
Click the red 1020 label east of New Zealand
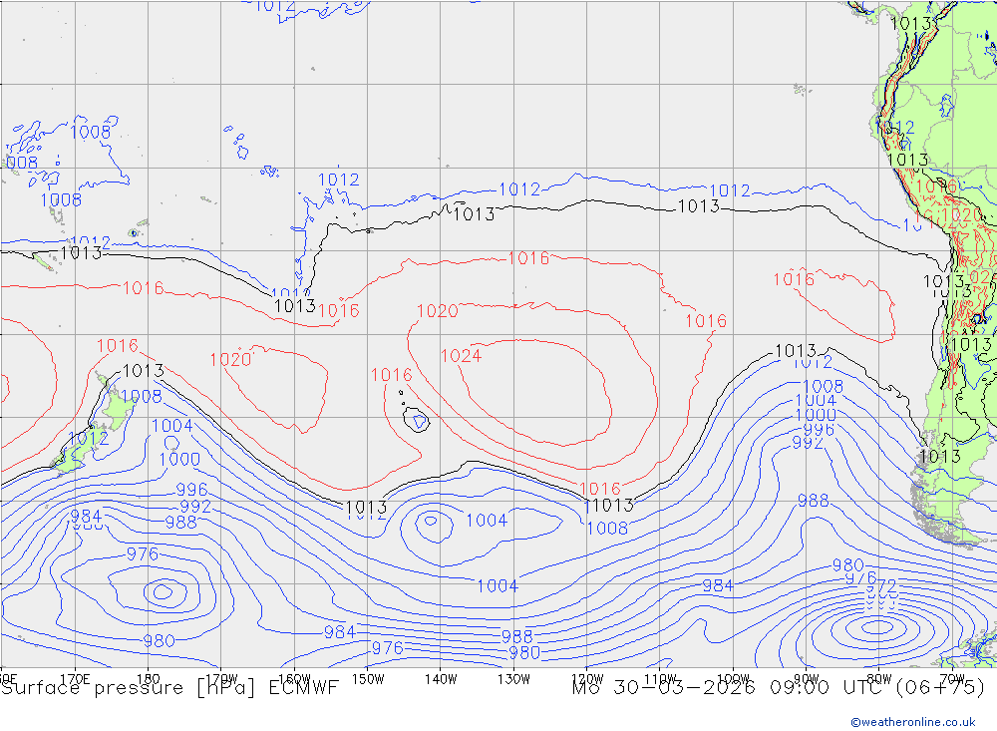(231, 360)
